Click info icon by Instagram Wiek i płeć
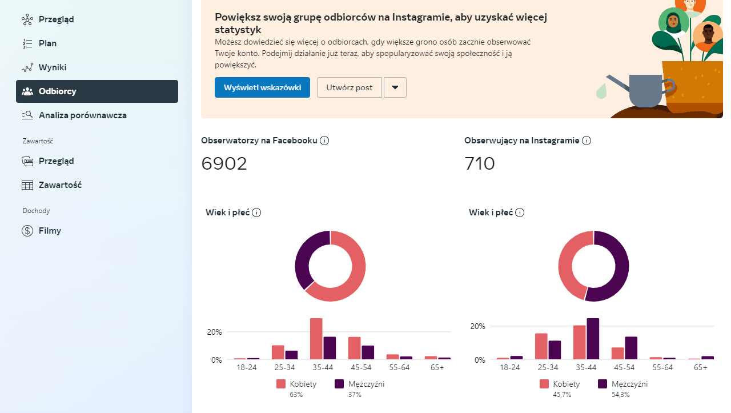This screenshot has height=413, width=731. pyautogui.click(x=520, y=212)
